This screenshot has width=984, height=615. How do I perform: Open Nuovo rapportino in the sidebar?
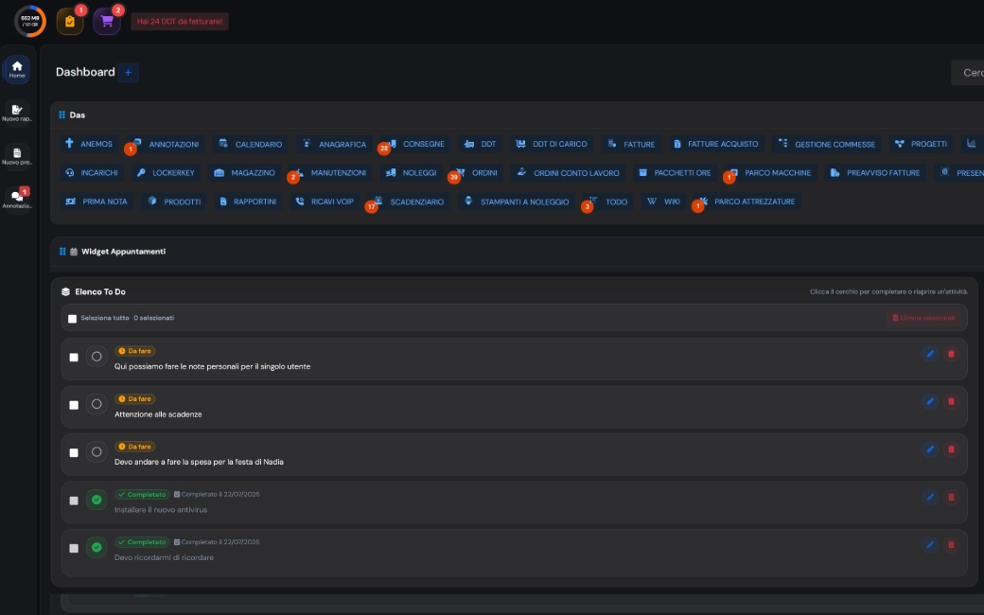(17, 113)
